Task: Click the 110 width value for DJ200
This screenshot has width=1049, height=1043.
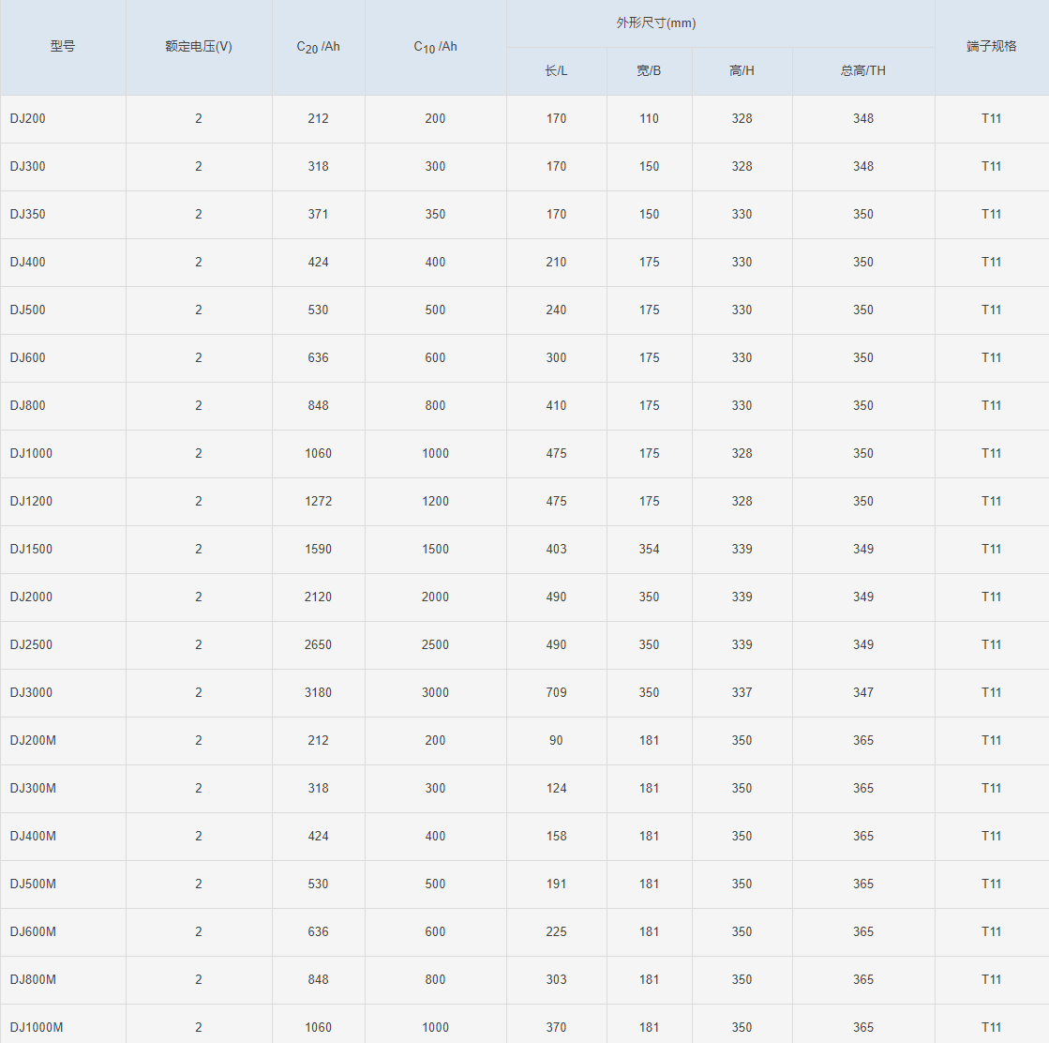Action: coord(650,119)
